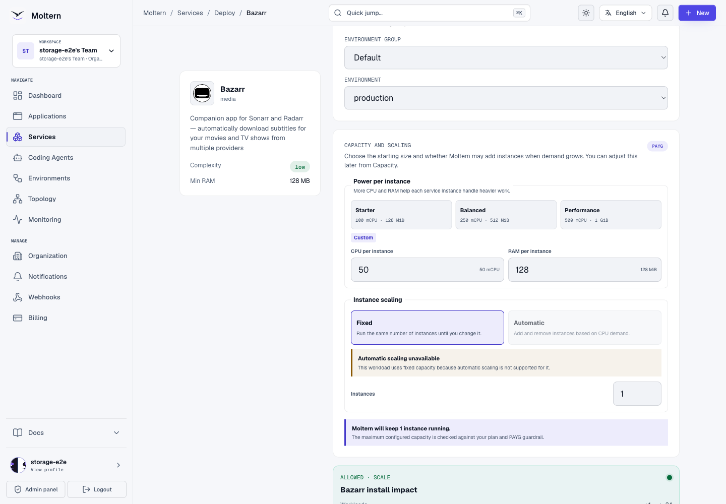This screenshot has width=726, height=504.
Task: Click Services breadcrumb link
Action: (190, 13)
